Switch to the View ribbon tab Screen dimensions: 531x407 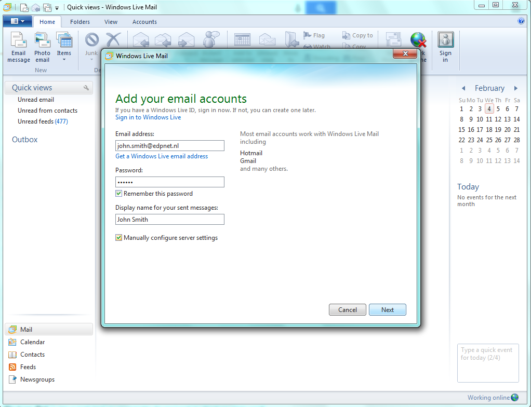point(111,22)
